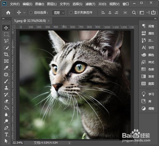Viewport: 159px width, 146px height.
Task: Open the 视图(V) menu
Action: pyautogui.click(x=114, y=4)
